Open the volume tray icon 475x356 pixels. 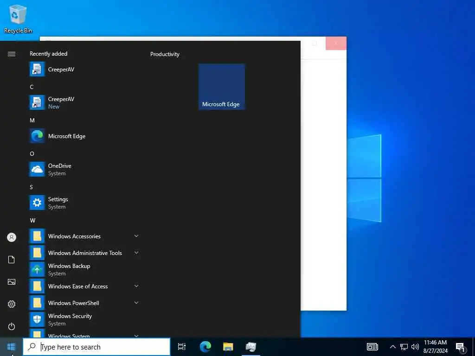pos(415,347)
